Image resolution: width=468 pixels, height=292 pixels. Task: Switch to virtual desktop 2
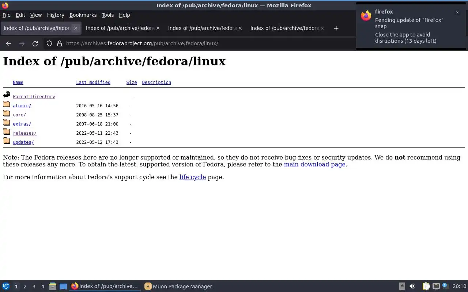25,287
